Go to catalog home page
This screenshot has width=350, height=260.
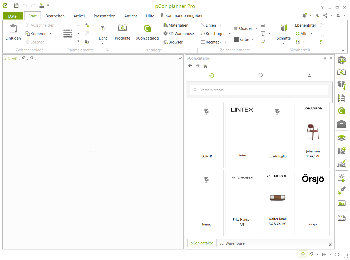coord(205,66)
